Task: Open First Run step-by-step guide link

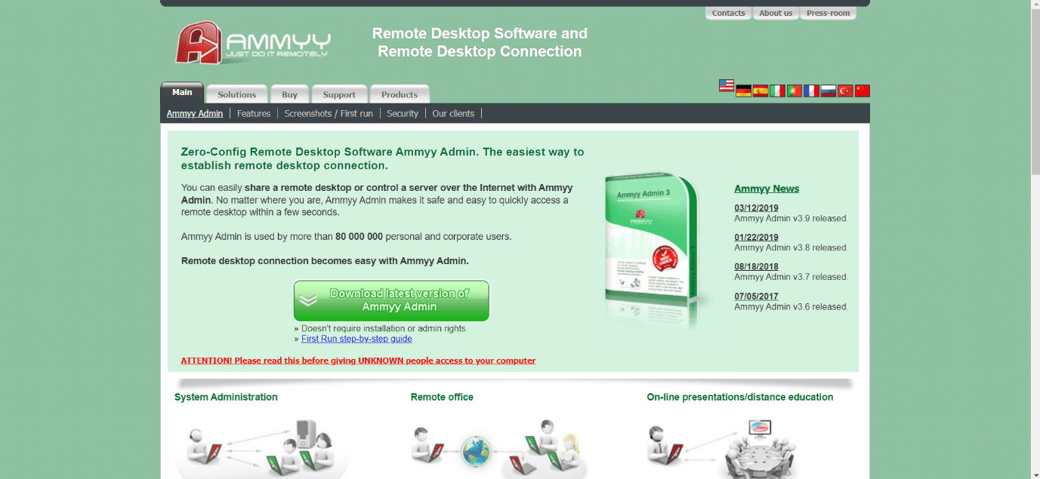Action: click(x=356, y=339)
